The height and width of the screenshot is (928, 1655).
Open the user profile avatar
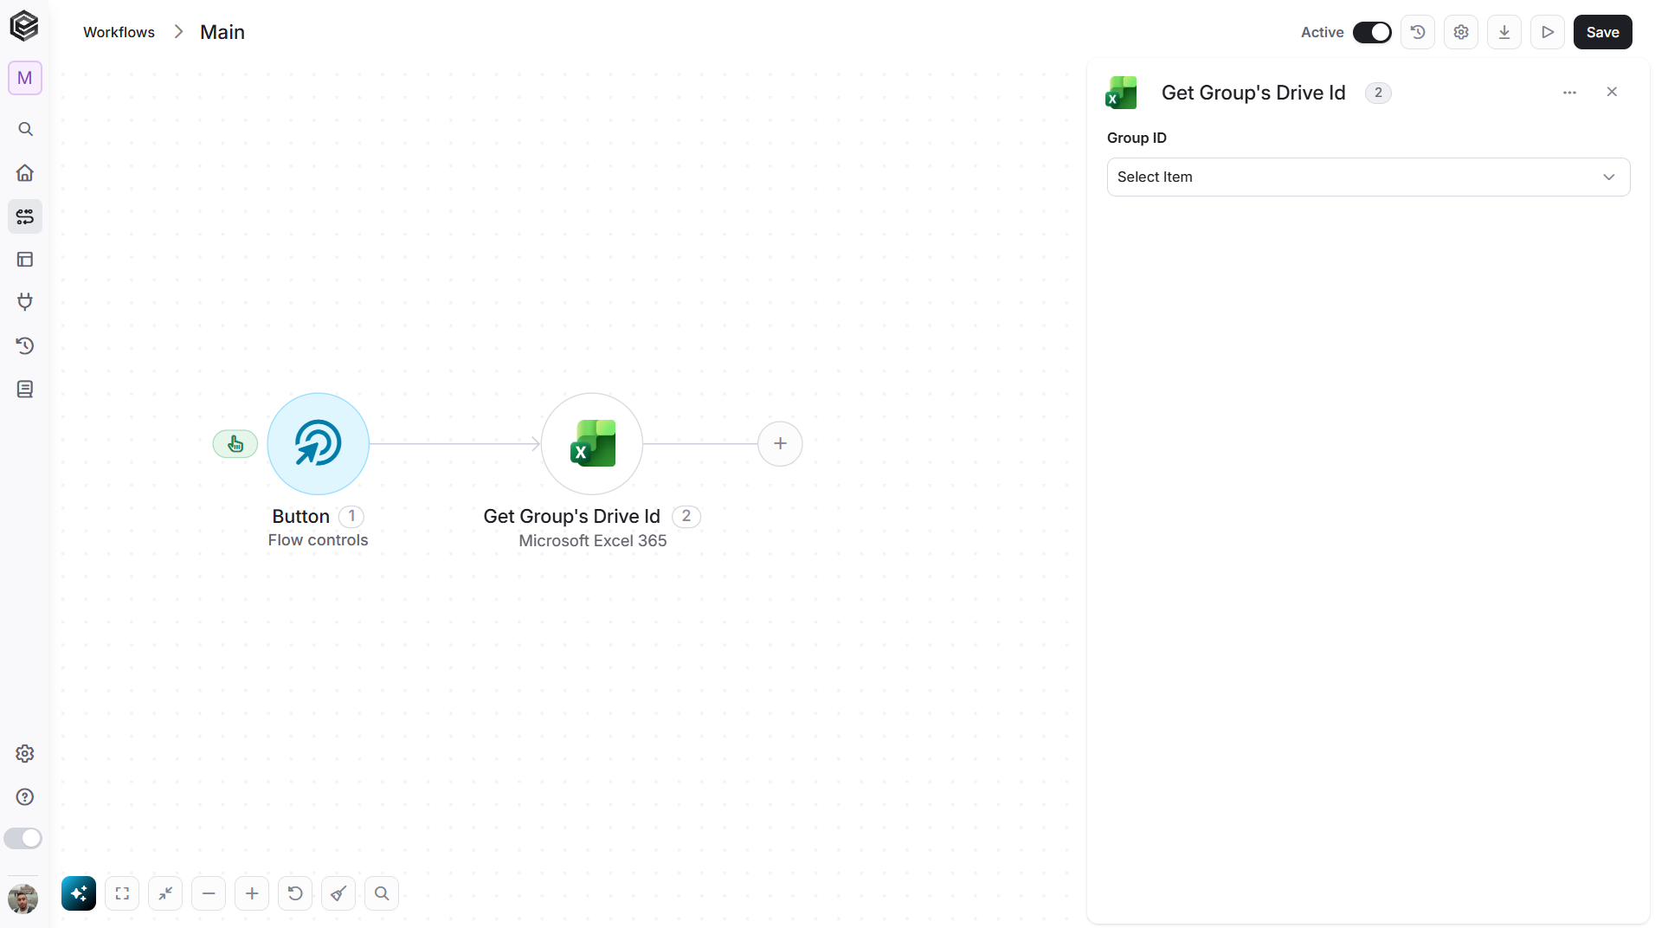(23, 899)
